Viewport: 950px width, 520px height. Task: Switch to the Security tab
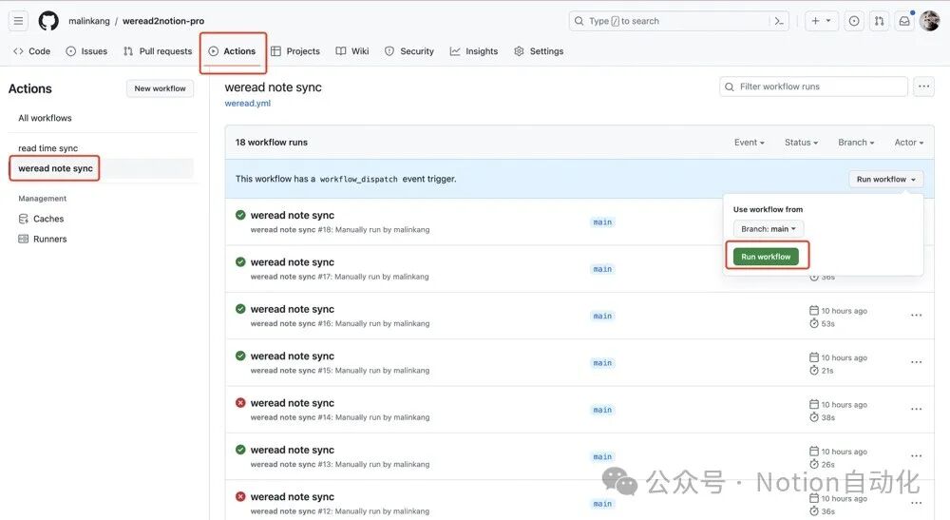(x=409, y=51)
